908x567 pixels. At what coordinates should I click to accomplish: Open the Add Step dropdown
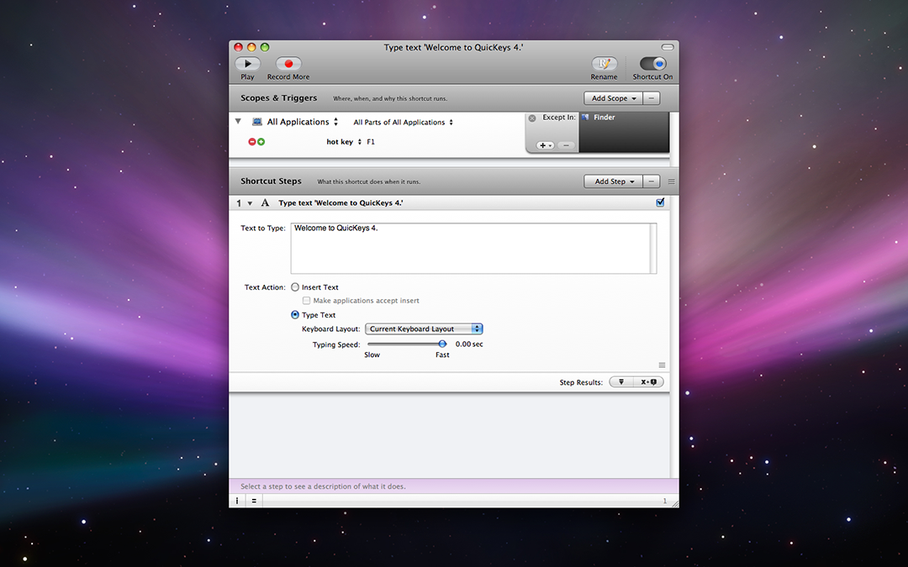(x=613, y=181)
